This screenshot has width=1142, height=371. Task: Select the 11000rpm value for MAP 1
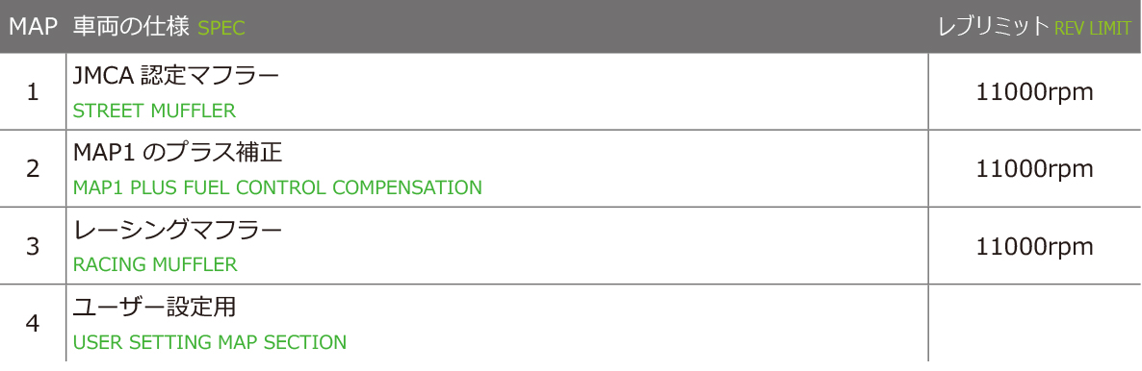(x=1034, y=92)
